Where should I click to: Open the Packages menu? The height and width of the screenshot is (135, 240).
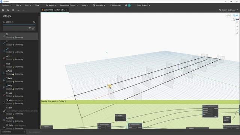(51, 5)
